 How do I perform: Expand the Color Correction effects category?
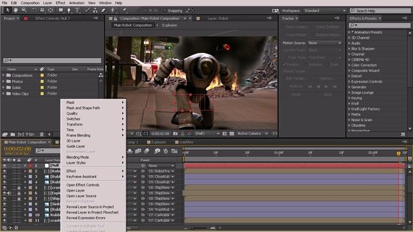pos(350,65)
